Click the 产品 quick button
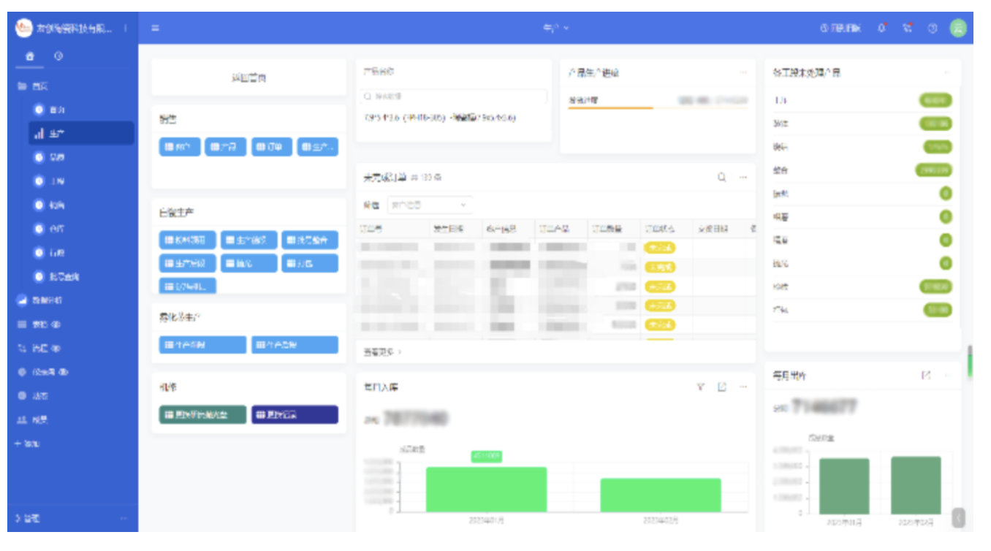This screenshot has width=991, height=551. click(226, 147)
